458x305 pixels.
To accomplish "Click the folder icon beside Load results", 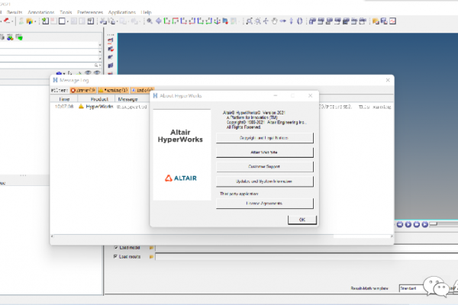I will tap(151, 257).
